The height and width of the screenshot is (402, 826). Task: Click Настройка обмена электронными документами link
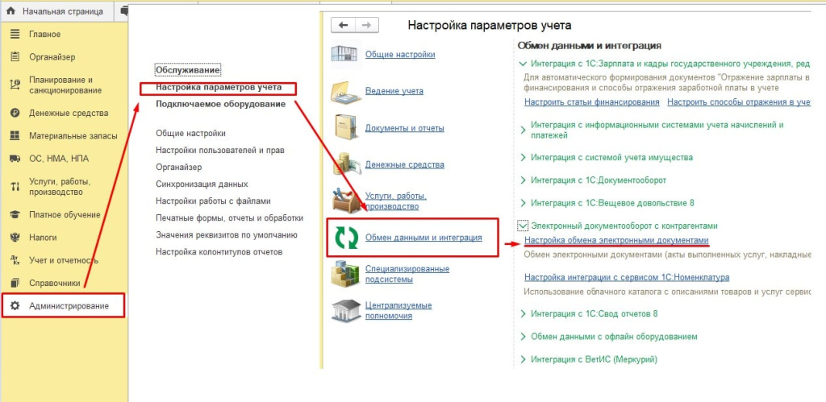617,240
